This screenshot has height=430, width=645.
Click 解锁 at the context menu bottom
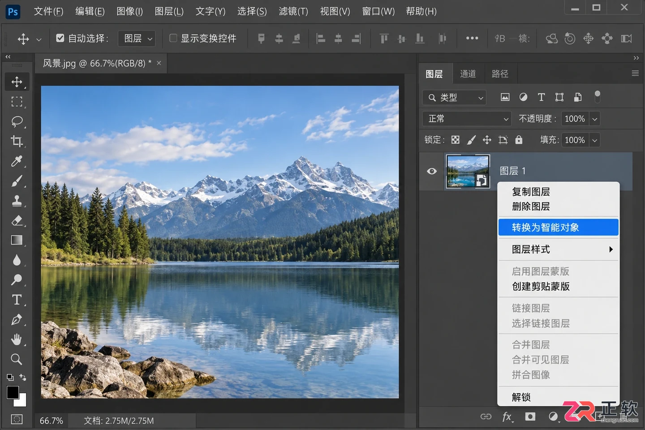(x=521, y=397)
